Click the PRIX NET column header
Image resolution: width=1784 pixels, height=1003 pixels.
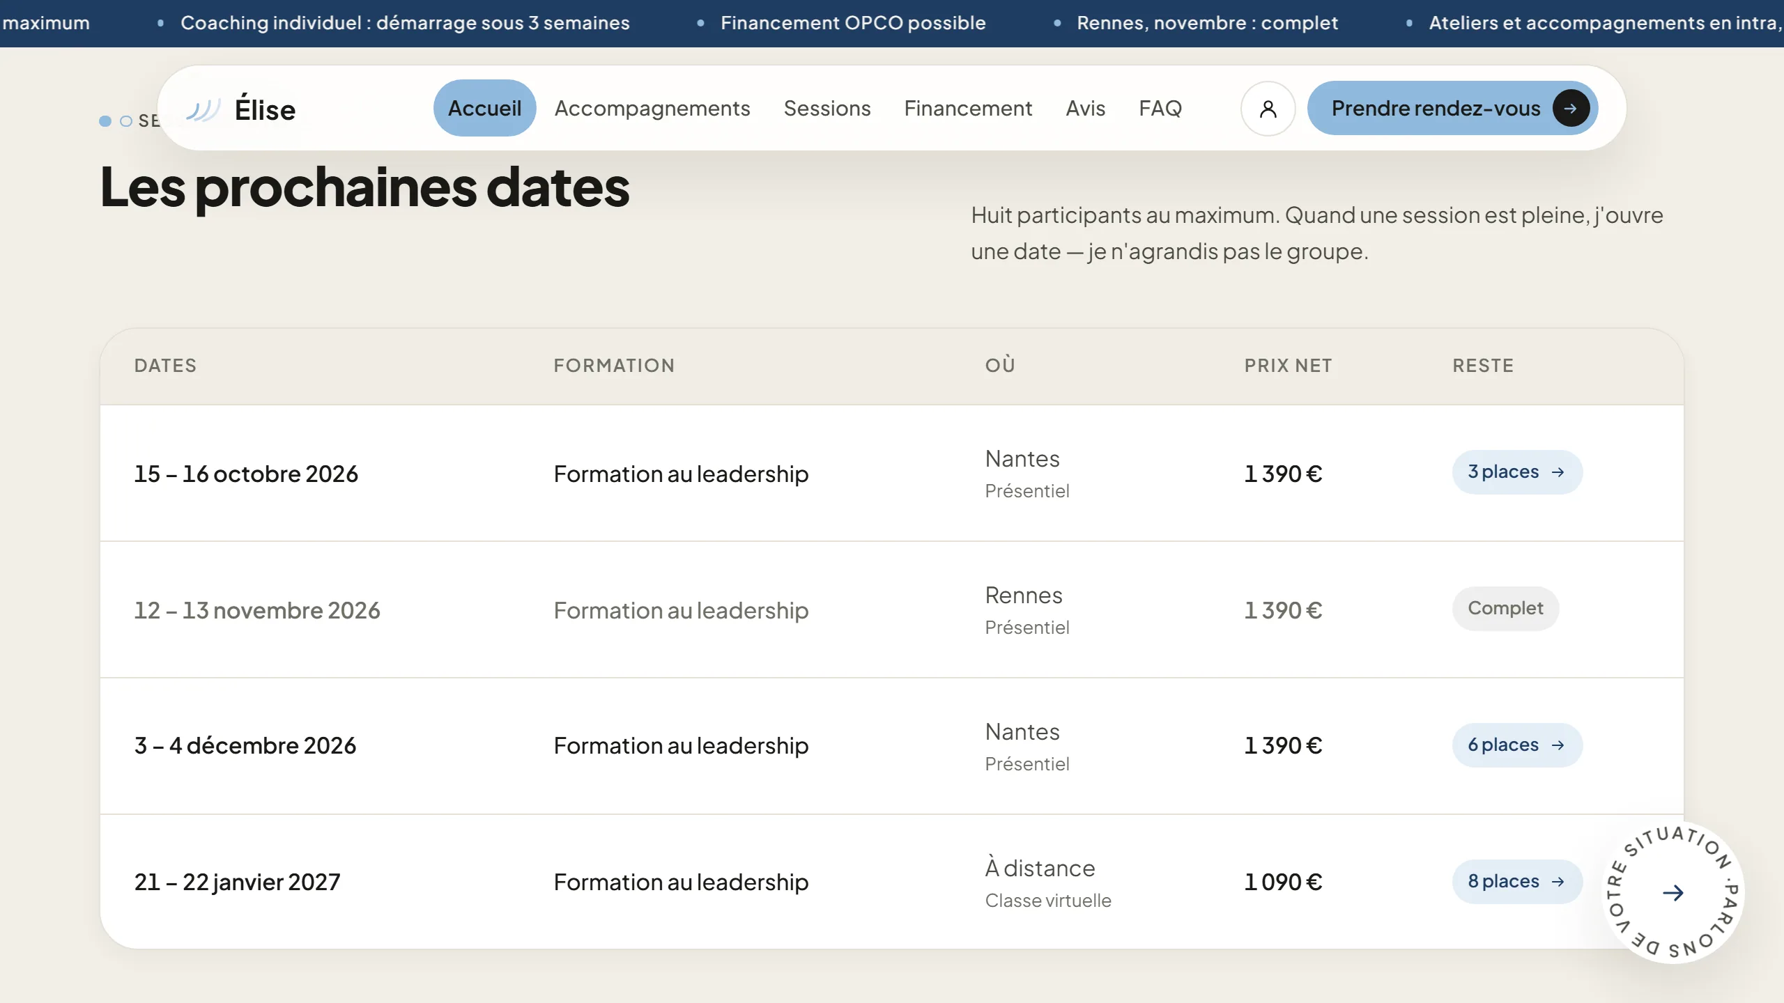click(x=1288, y=366)
